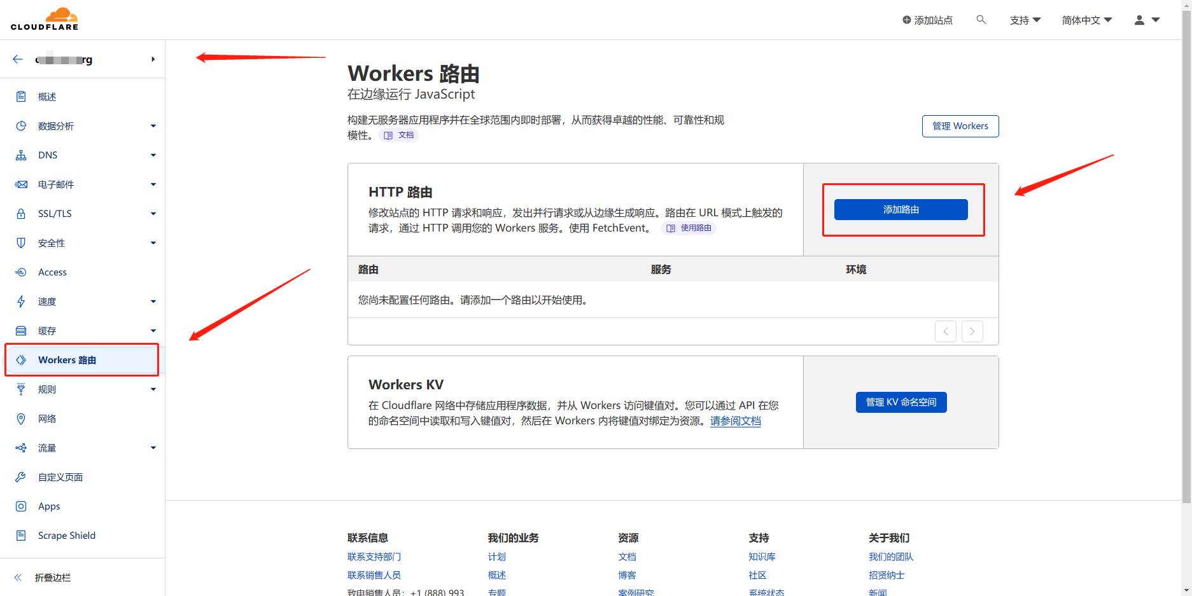Collapse the sidebar using double-chevron icon

[18, 578]
